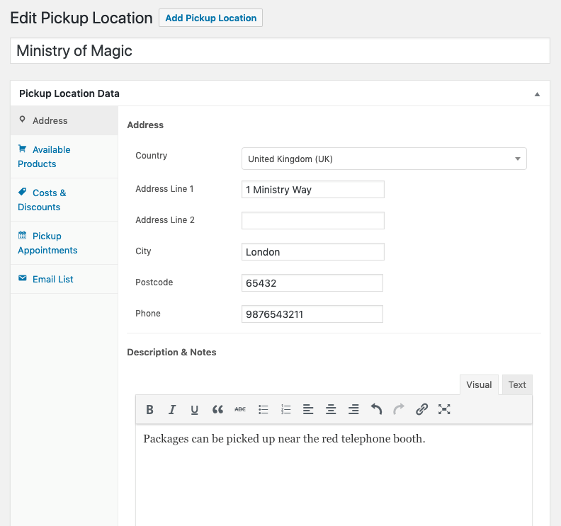Center align the description text
The image size is (561, 526).
pos(331,409)
